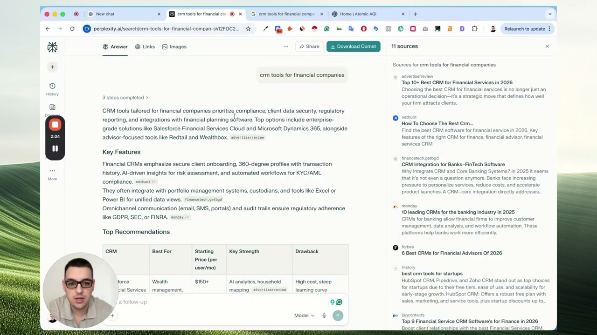
Task: Expand the 3 steps completed section
Action: coord(125,98)
